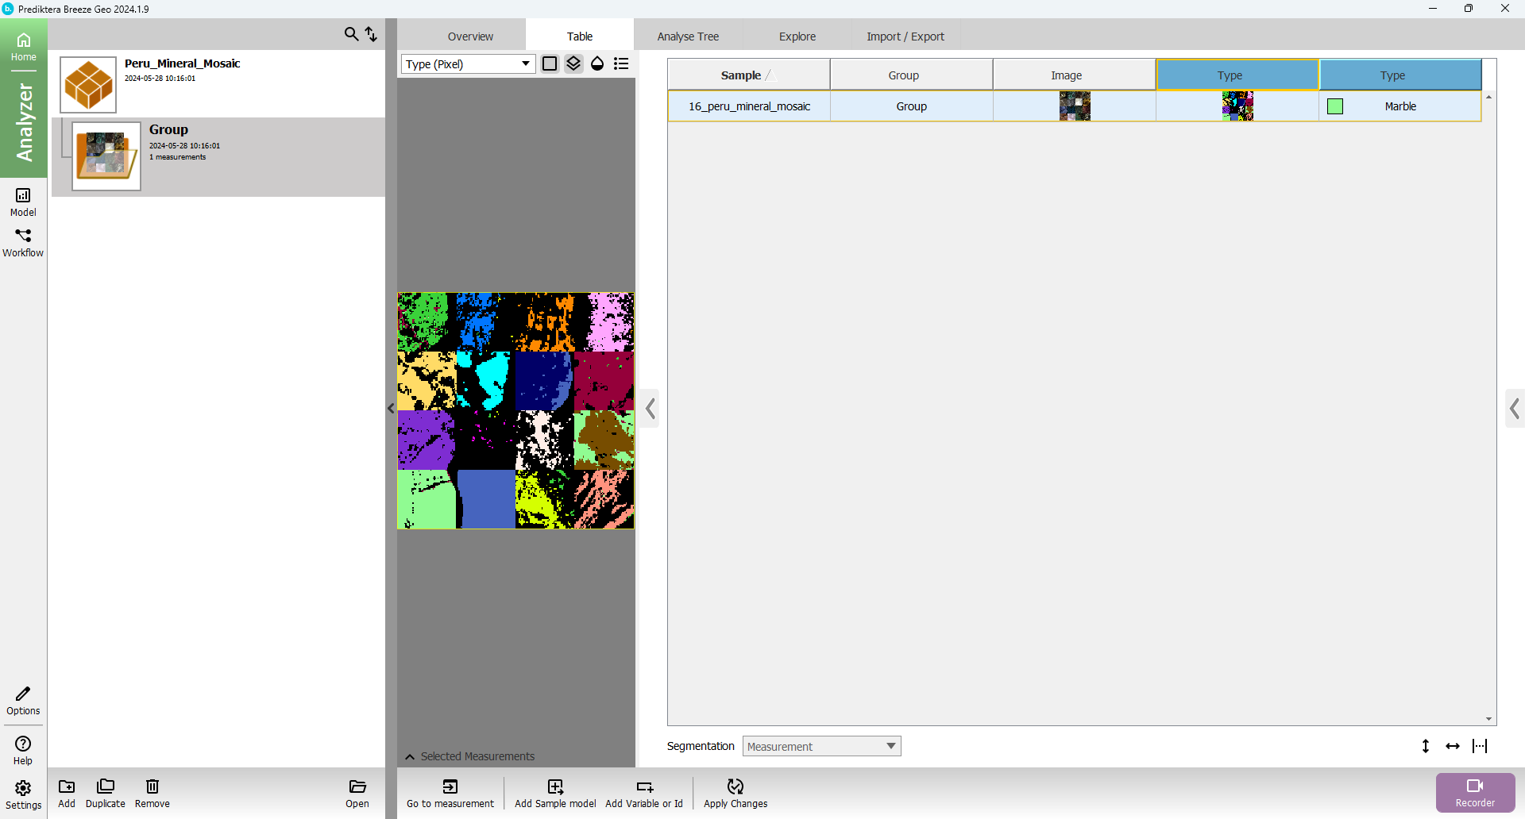Click the Go to measurement icon

click(x=450, y=786)
